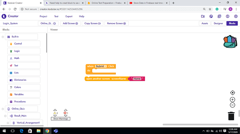Open the Variables blocks drawer
This screenshot has height=134, width=240.
(x=24, y=95)
